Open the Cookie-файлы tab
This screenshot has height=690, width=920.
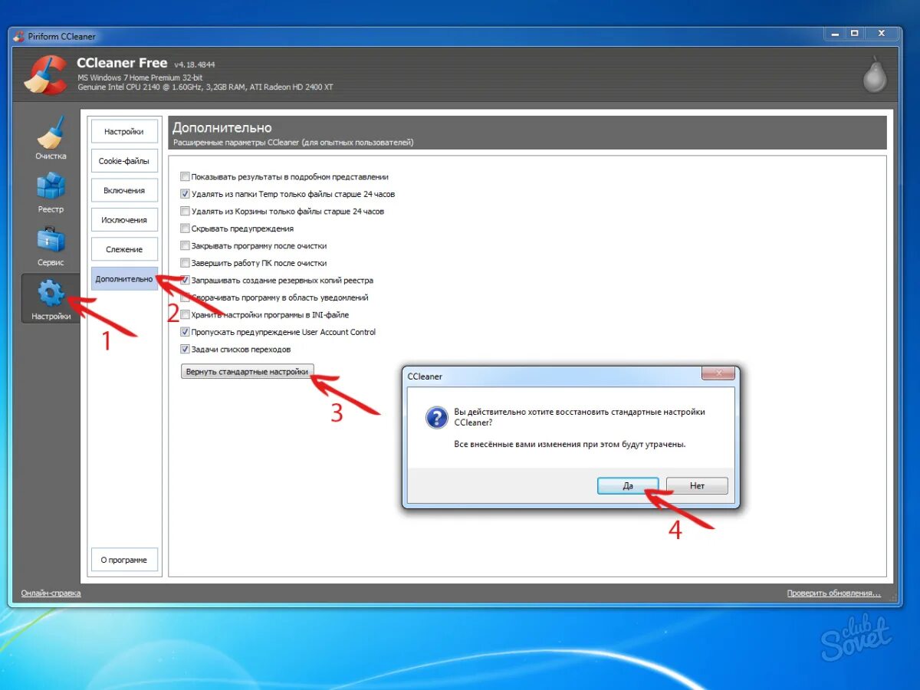coord(124,161)
